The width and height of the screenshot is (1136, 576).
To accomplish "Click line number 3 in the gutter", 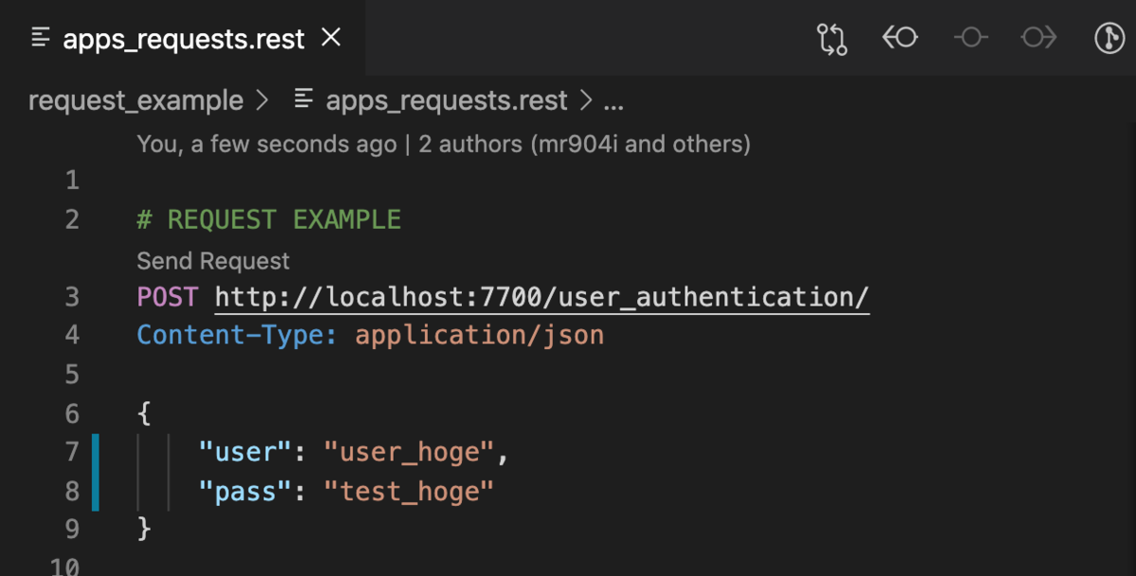I will point(73,297).
